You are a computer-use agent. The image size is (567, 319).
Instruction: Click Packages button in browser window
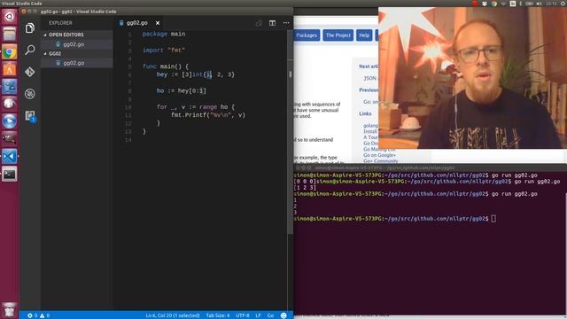[x=307, y=35]
